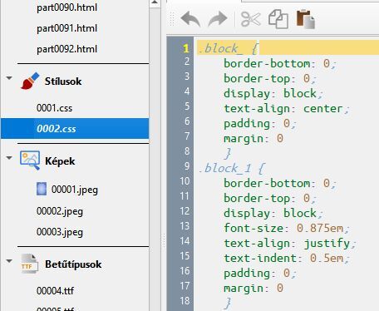Collapse the Képek section
The height and width of the screenshot is (311, 379).
point(9,158)
